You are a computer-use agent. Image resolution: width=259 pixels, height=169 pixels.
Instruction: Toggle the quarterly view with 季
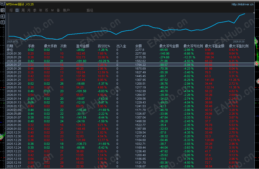pyautogui.click(x=35, y=10)
